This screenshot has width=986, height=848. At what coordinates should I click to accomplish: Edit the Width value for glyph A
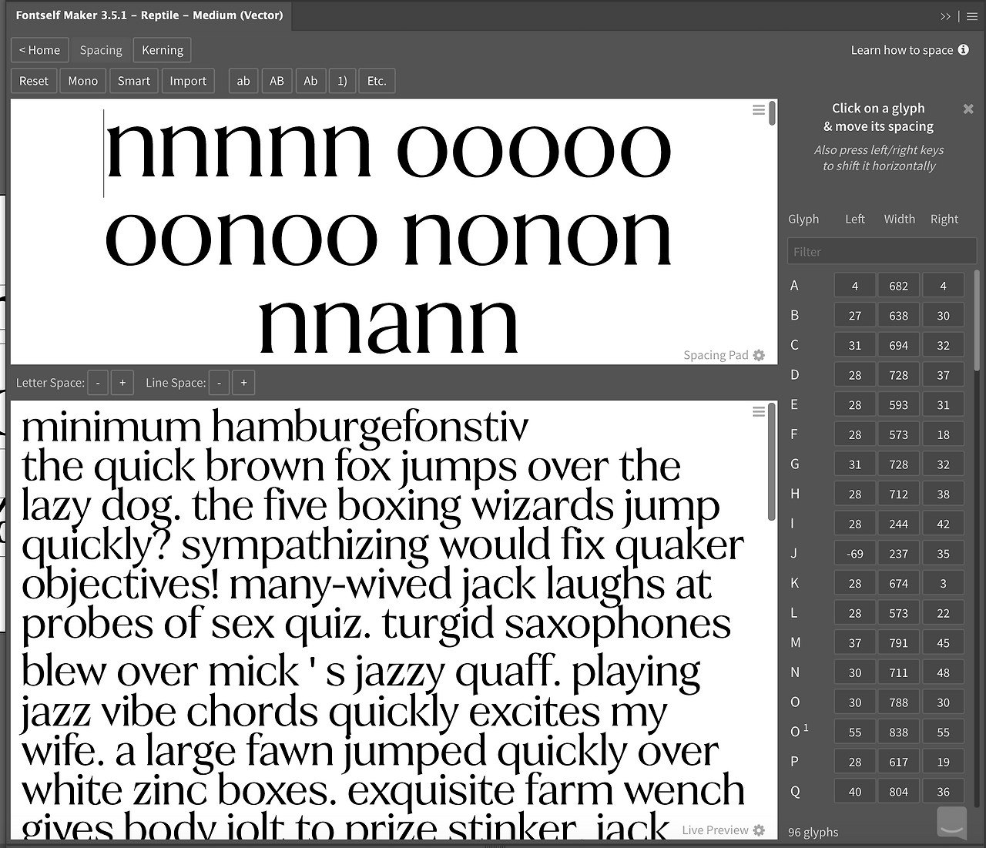[x=898, y=284]
